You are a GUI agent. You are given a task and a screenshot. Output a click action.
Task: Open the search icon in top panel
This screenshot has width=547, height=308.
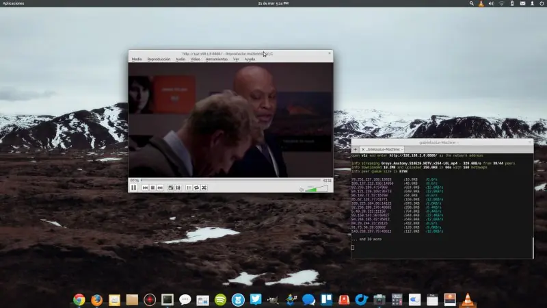[471, 3]
